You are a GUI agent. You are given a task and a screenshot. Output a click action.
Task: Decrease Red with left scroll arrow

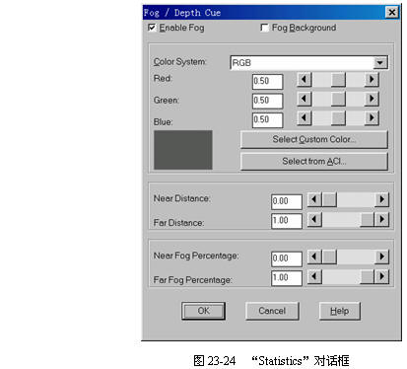pos(304,79)
